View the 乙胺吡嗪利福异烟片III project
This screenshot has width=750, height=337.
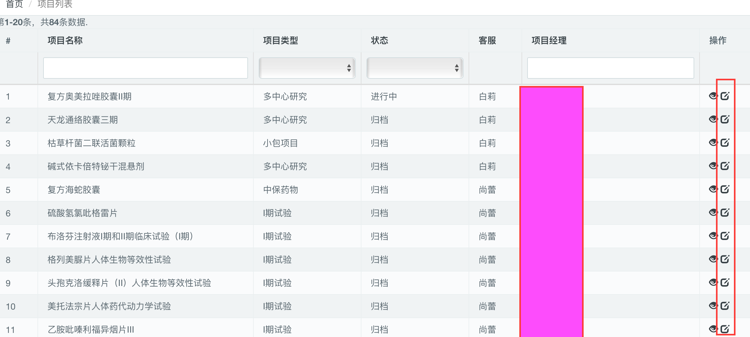coord(713,329)
